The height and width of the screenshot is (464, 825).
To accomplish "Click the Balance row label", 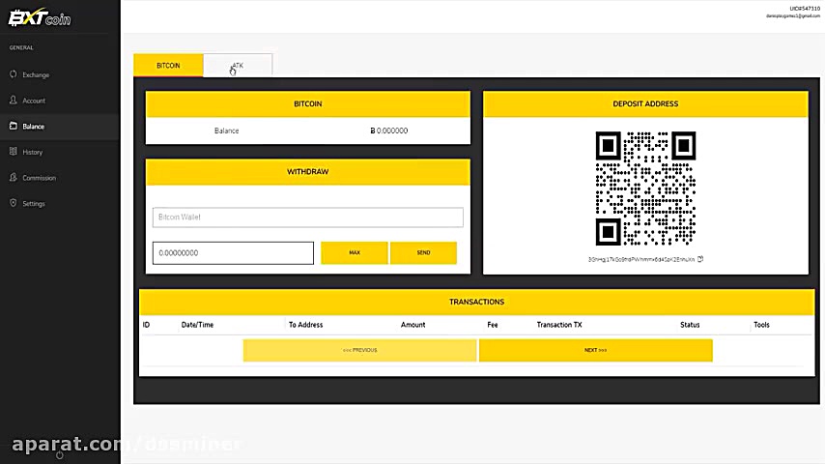I will (227, 130).
